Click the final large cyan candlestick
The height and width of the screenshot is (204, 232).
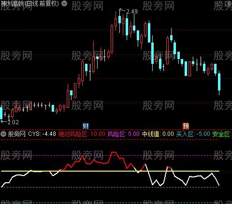coord(219,82)
